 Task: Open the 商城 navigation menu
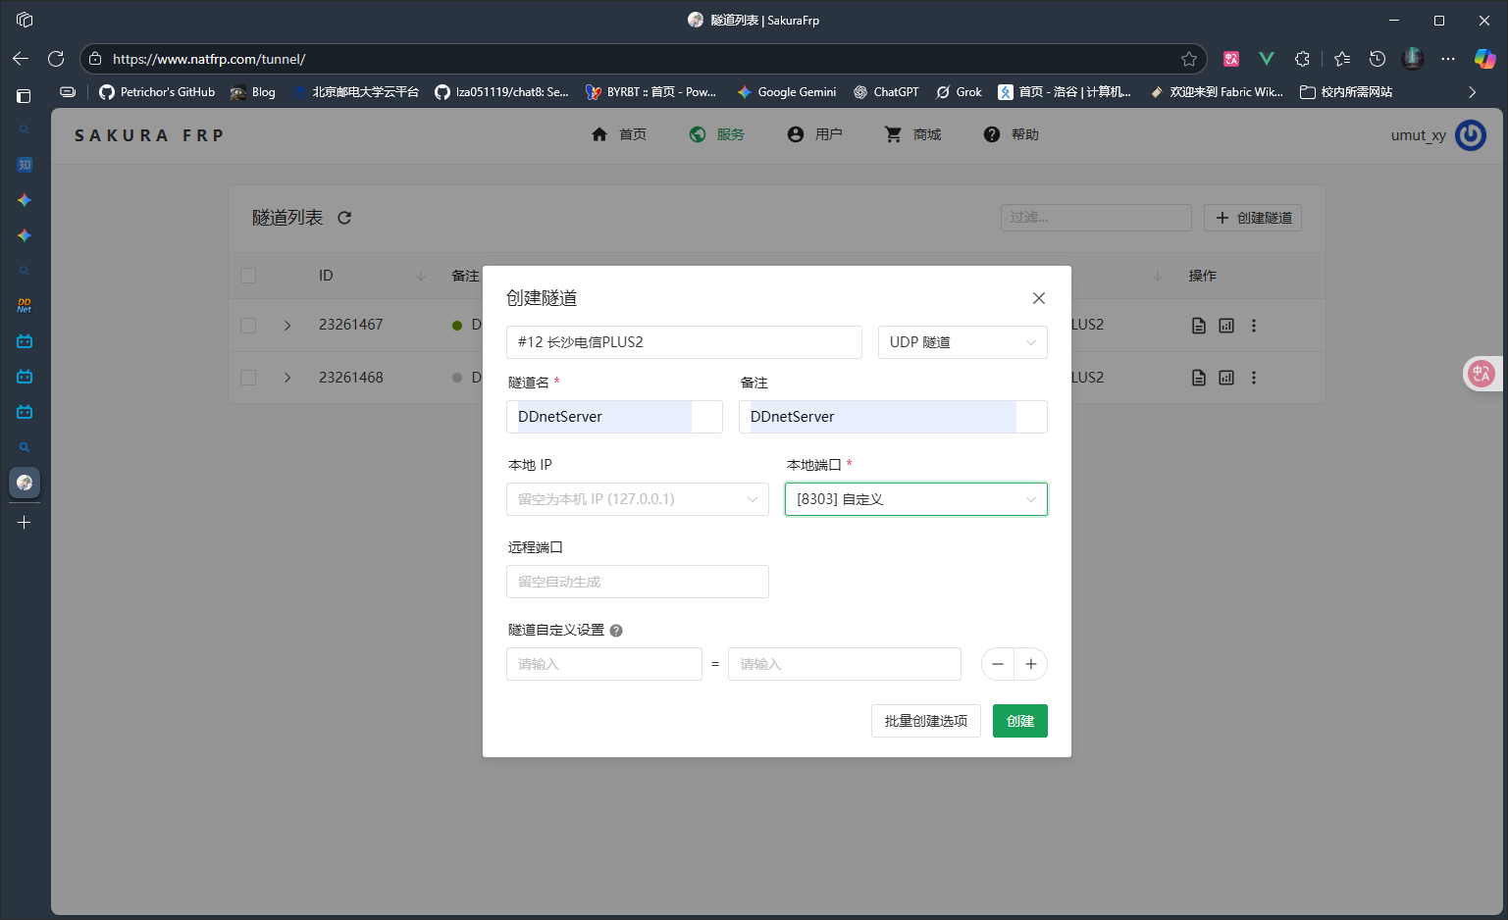(x=911, y=134)
